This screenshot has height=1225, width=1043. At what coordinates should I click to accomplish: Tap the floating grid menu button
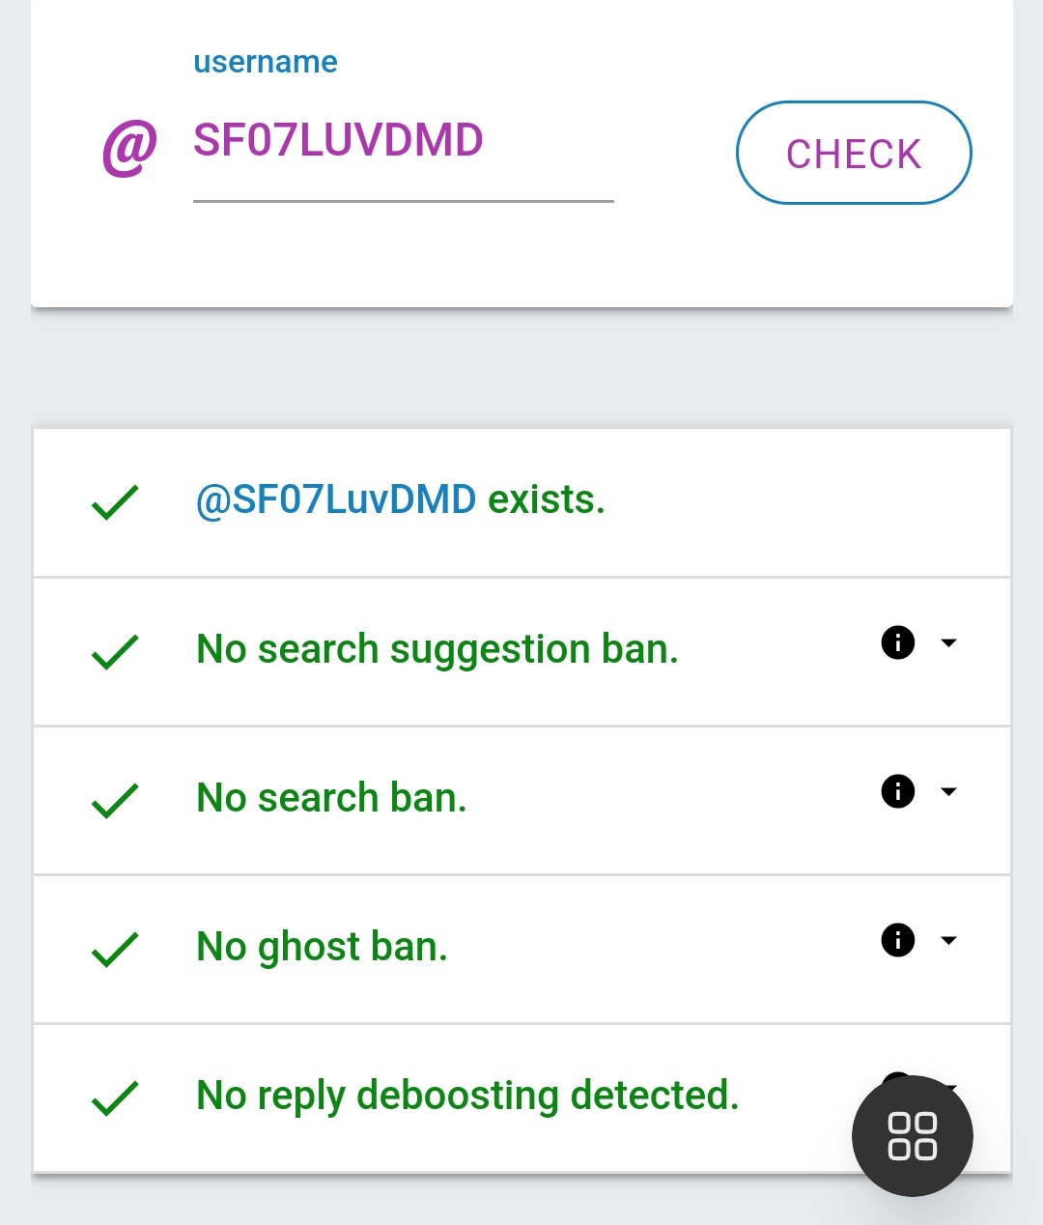(912, 1136)
